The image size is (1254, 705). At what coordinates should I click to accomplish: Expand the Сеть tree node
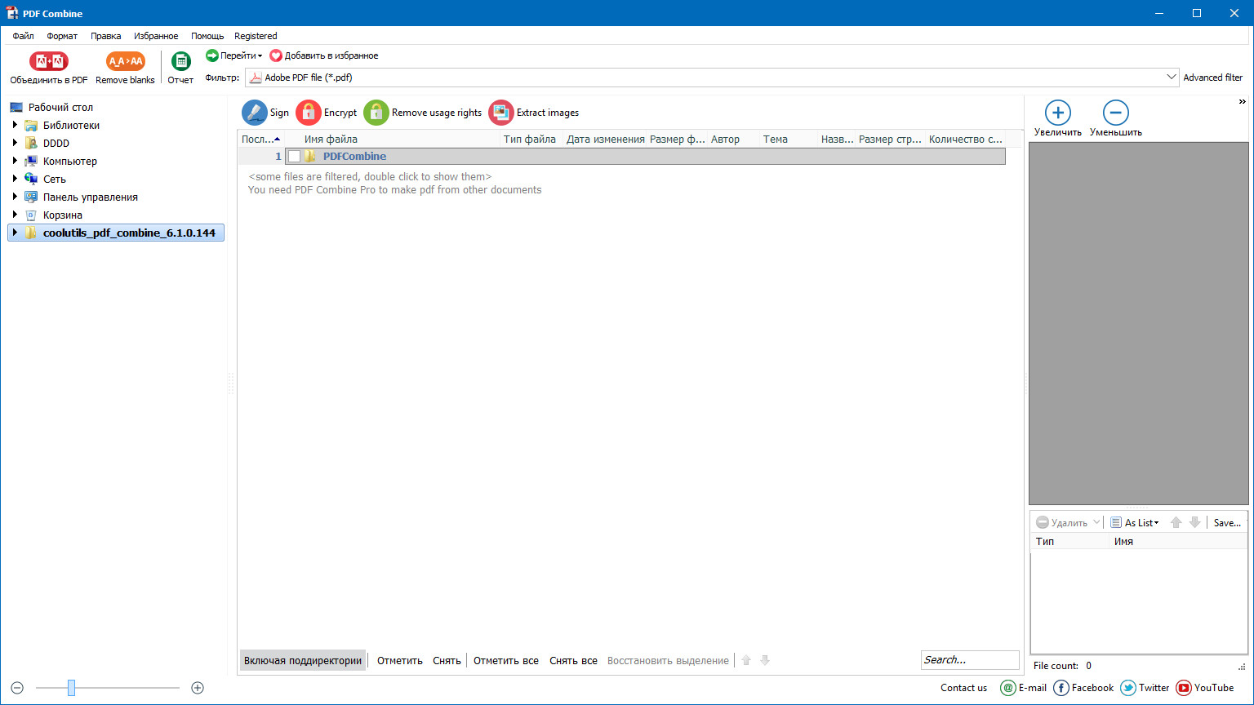pyautogui.click(x=15, y=179)
